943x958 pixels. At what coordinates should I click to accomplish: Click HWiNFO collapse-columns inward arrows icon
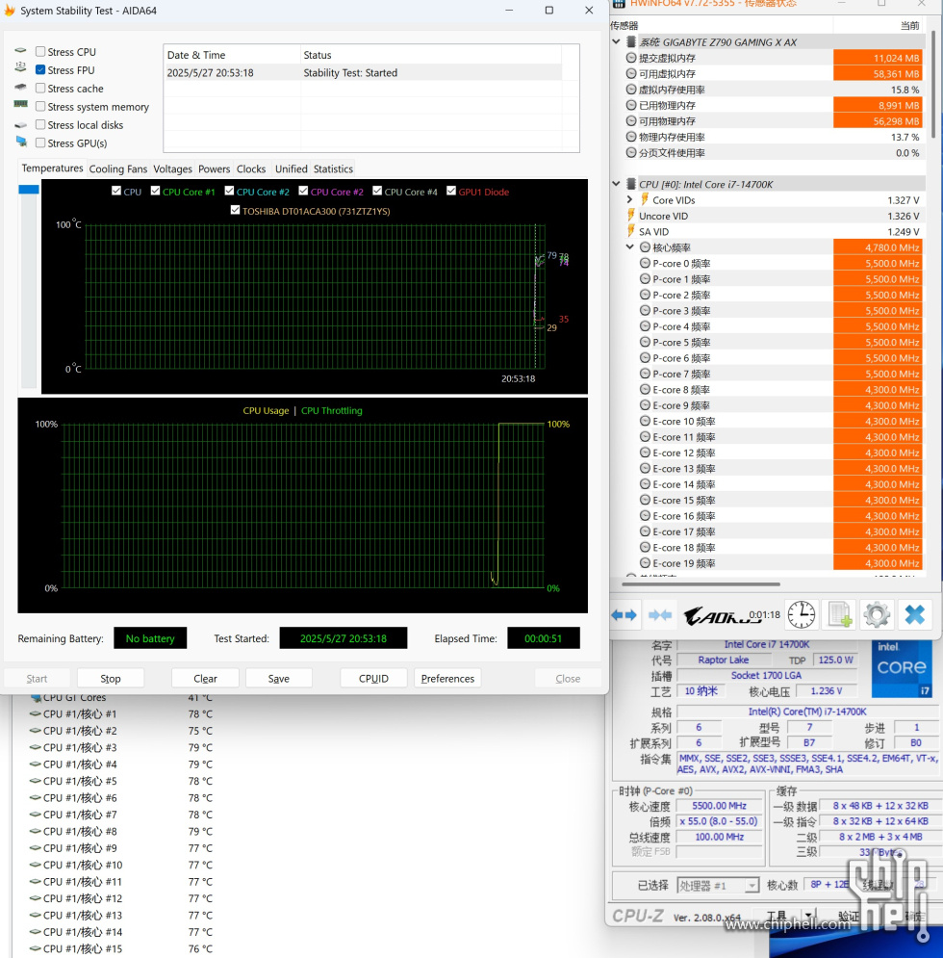tap(659, 615)
